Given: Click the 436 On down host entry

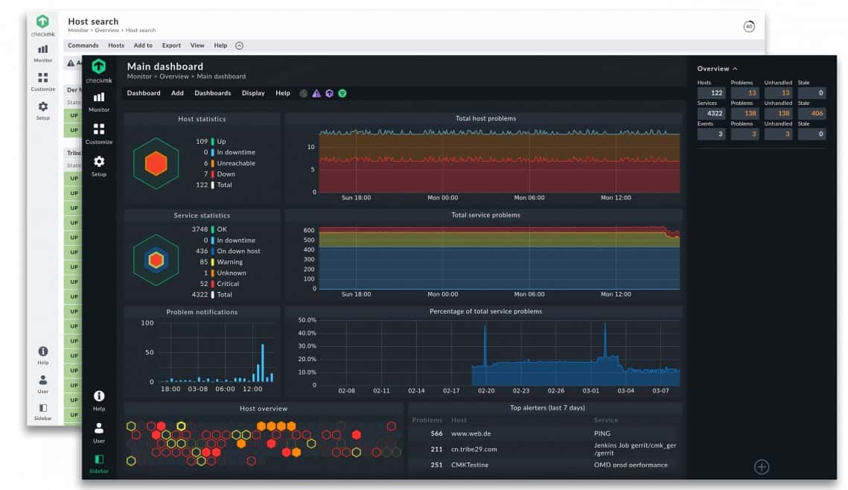Looking at the screenshot, I should pos(228,251).
